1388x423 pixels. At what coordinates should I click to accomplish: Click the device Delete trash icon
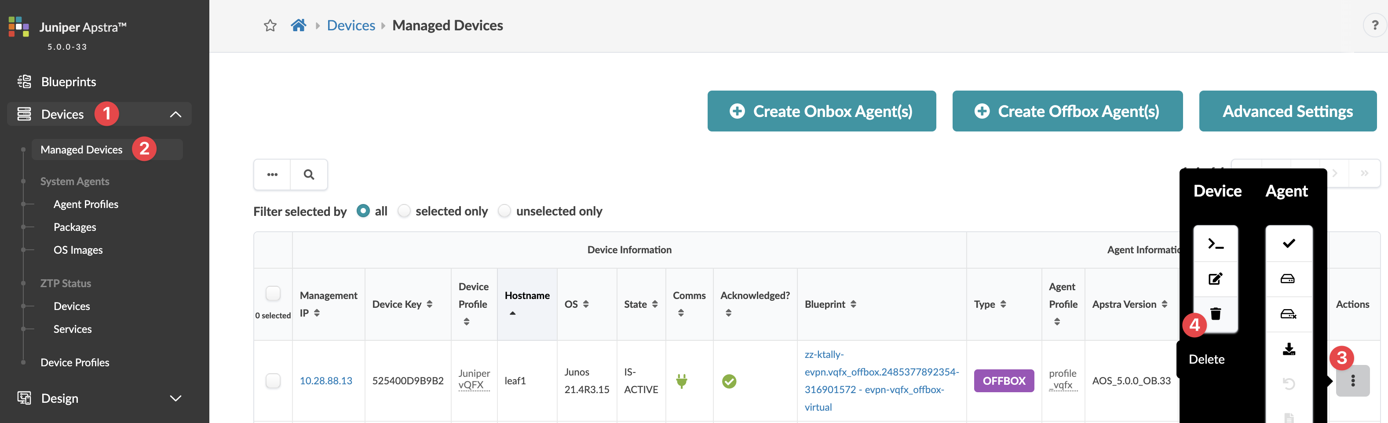click(1216, 314)
